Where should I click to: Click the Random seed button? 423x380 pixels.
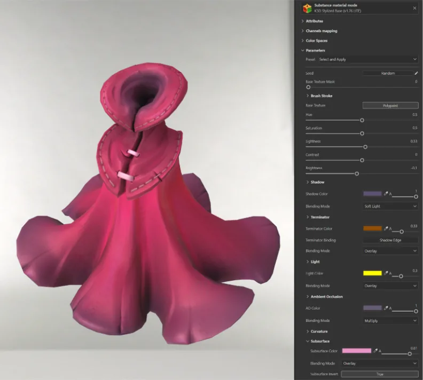pyautogui.click(x=388, y=73)
